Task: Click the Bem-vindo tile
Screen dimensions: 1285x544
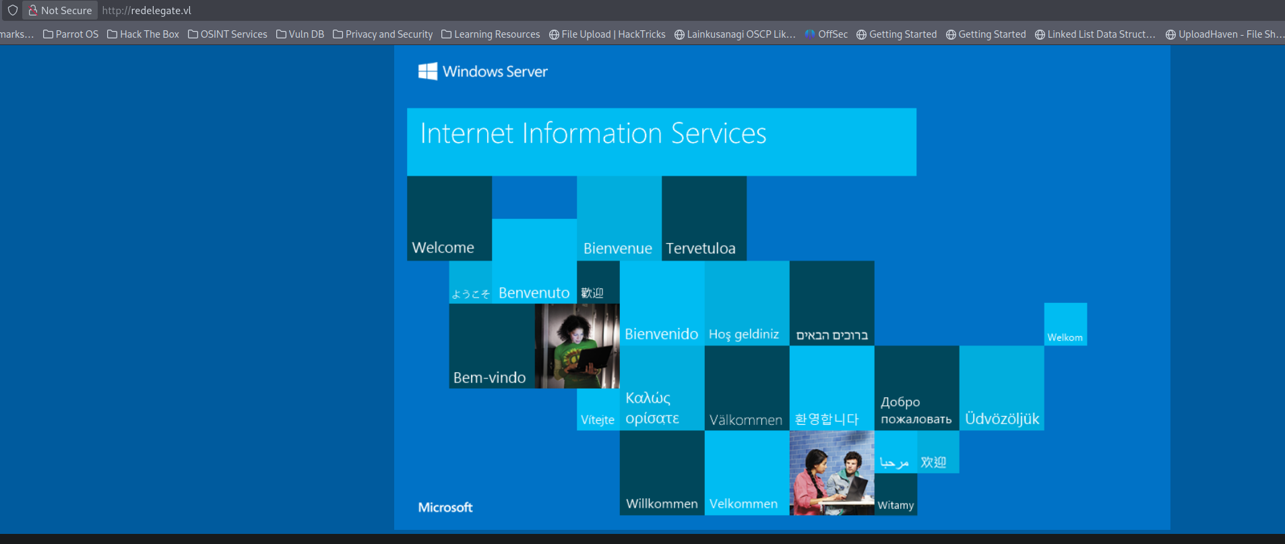Action: (492, 346)
